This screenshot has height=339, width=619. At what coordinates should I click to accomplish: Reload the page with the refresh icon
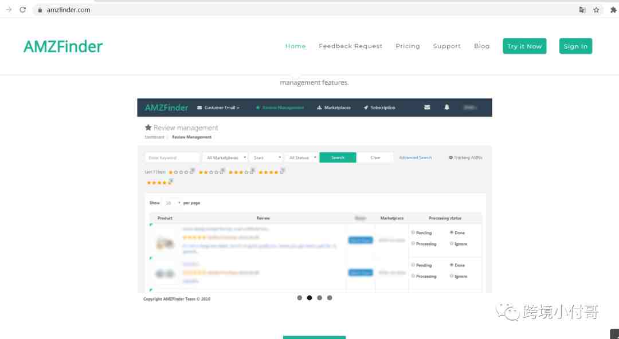click(x=22, y=10)
